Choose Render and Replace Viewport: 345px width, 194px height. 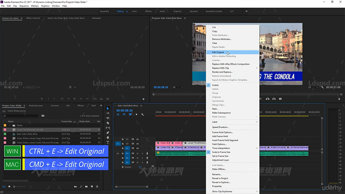click(x=232, y=72)
